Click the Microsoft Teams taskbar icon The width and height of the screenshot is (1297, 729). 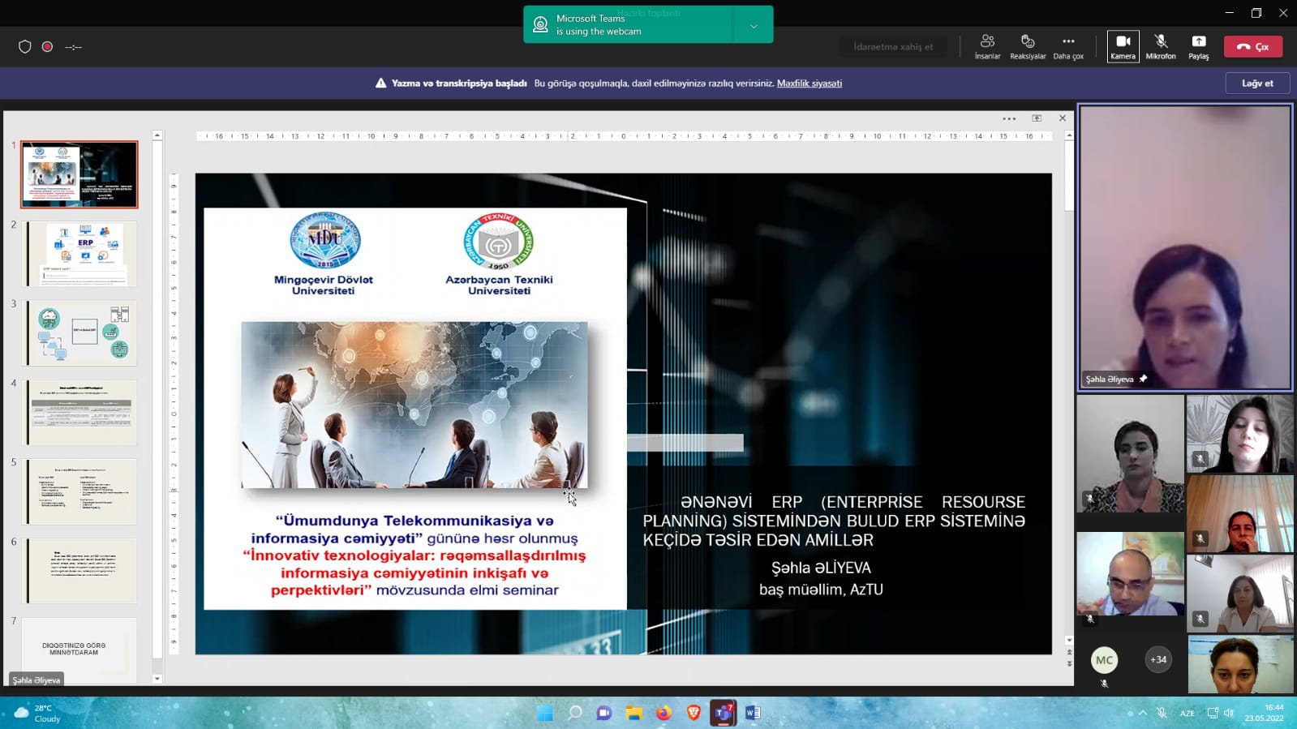(x=723, y=713)
